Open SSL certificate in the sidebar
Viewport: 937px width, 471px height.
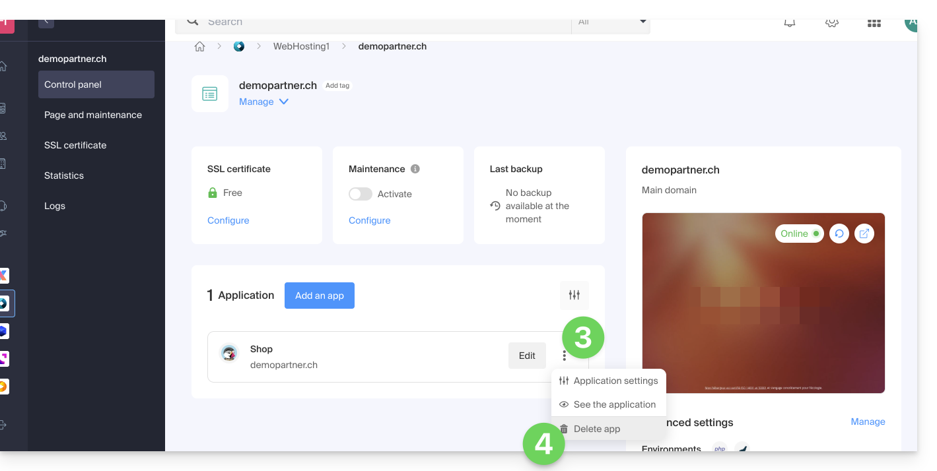coord(75,145)
